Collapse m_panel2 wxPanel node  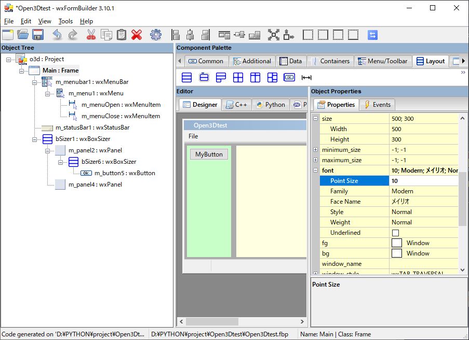pyautogui.click(x=48, y=151)
